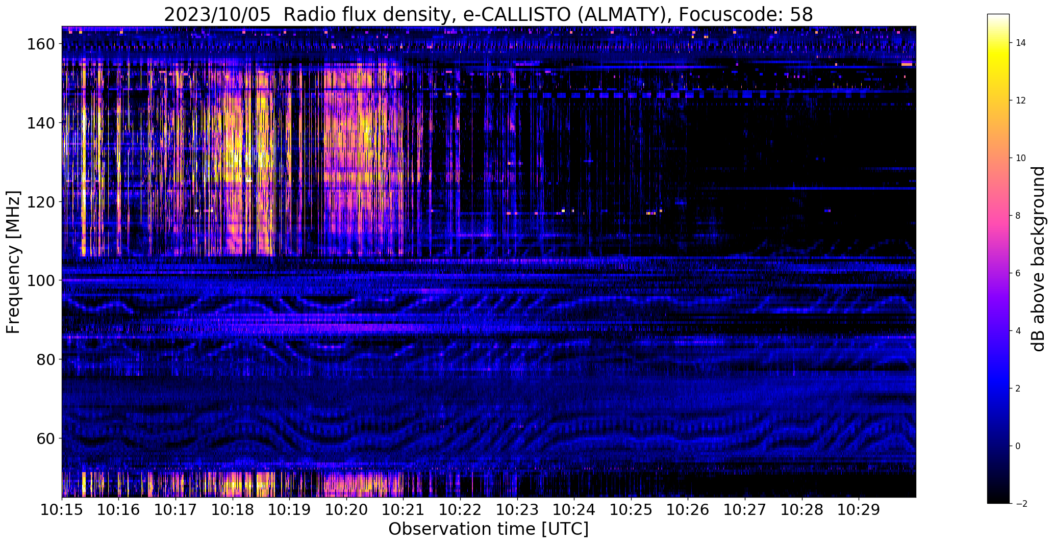
Task: Click the 10:29 time tick label
Action: click(x=859, y=510)
